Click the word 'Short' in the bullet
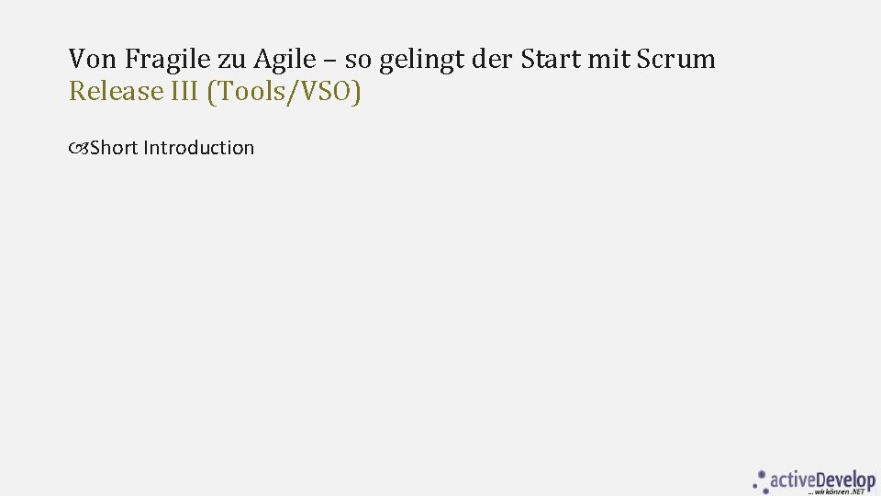This screenshot has height=496, width=881. (x=114, y=148)
